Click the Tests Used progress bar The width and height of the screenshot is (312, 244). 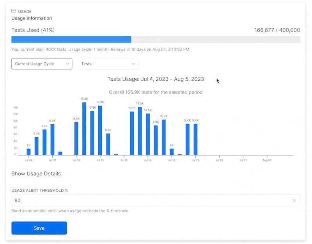[x=156, y=39]
